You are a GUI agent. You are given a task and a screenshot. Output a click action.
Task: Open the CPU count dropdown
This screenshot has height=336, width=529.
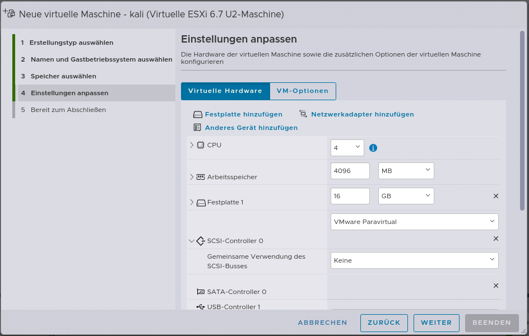pyautogui.click(x=346, y=147)
